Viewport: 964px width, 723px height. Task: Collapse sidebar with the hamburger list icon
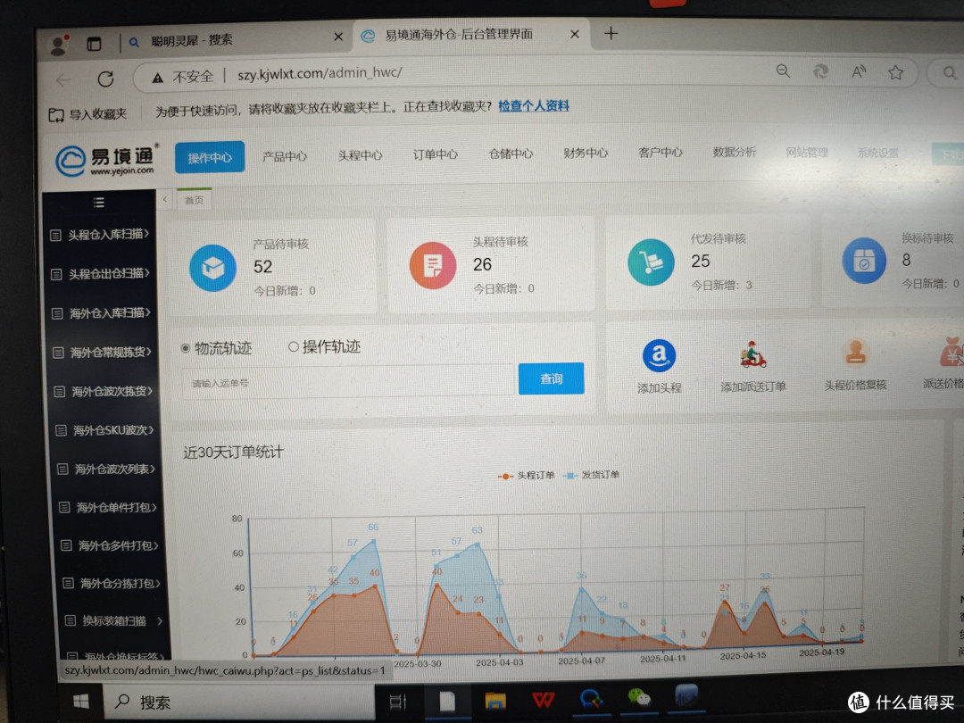tap(98, 203)
